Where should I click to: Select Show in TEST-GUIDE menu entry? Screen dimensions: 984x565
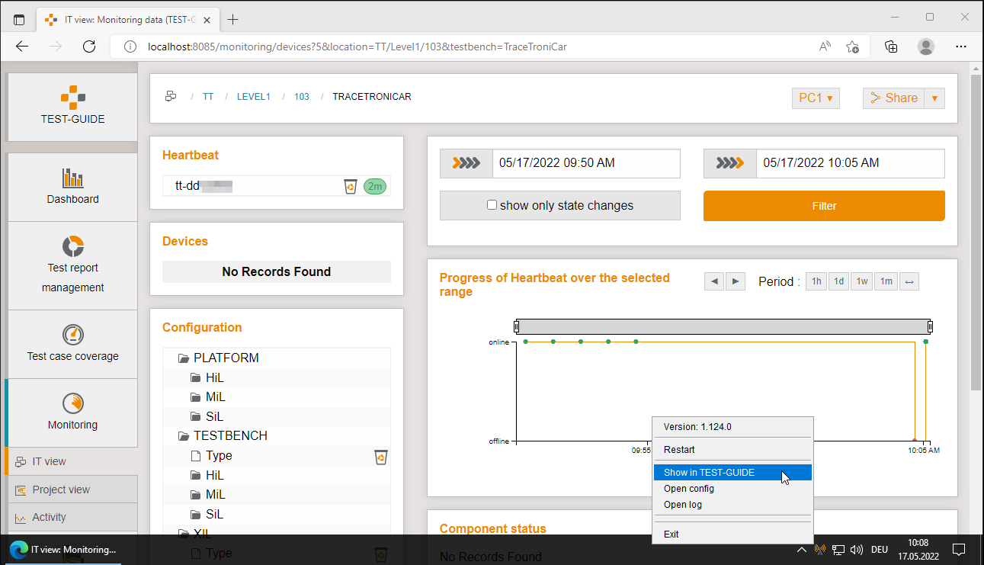click(x=709, y=473)
